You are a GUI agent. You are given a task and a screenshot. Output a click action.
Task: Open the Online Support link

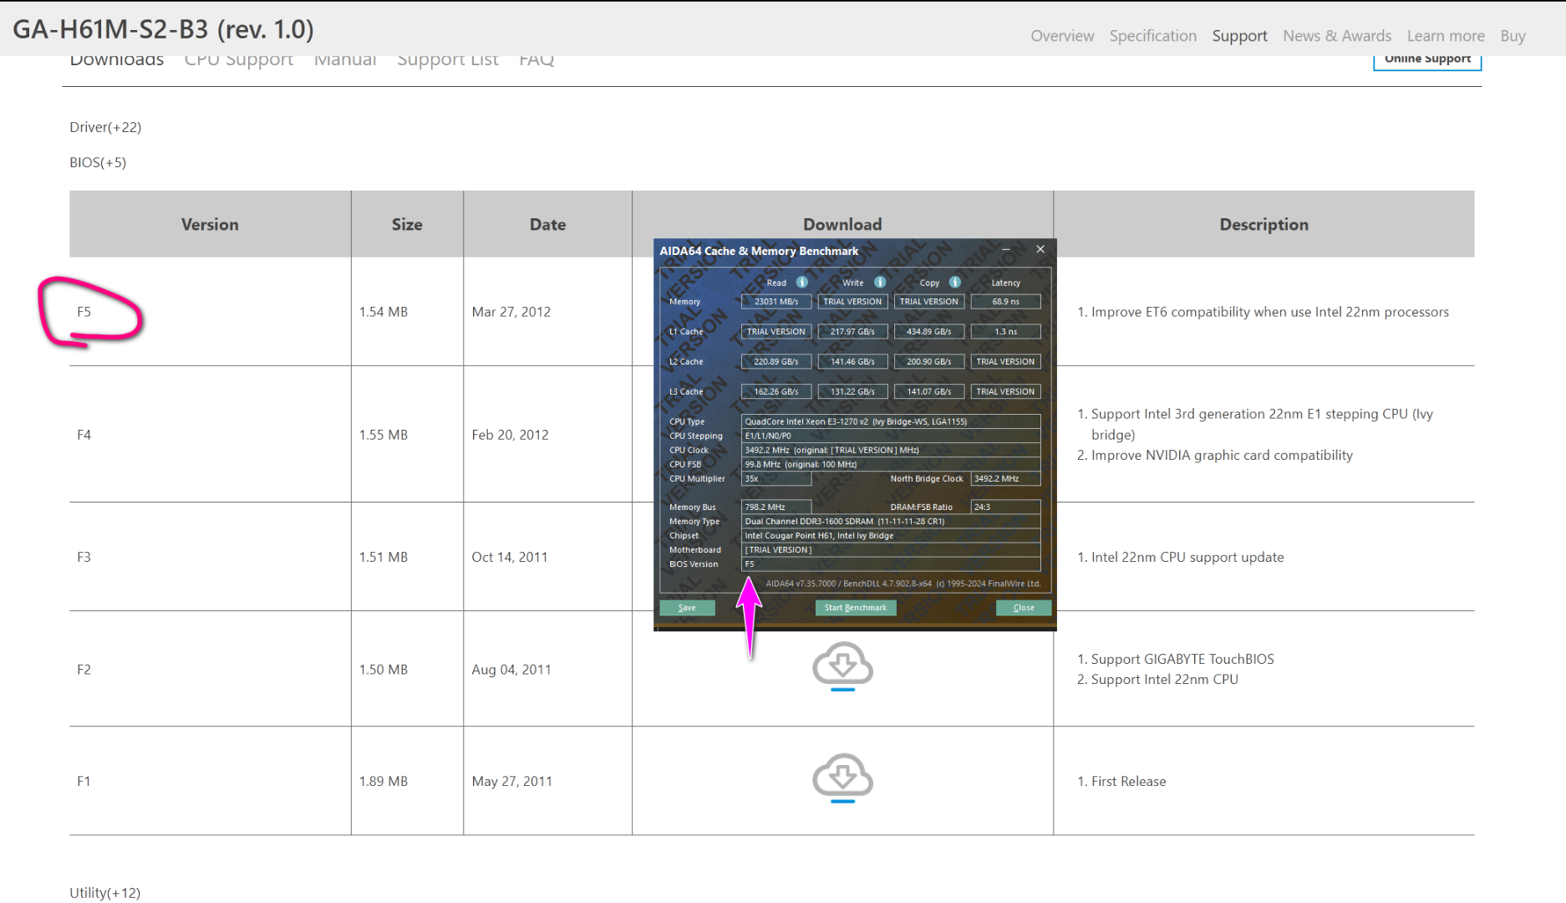(1427, 60)
